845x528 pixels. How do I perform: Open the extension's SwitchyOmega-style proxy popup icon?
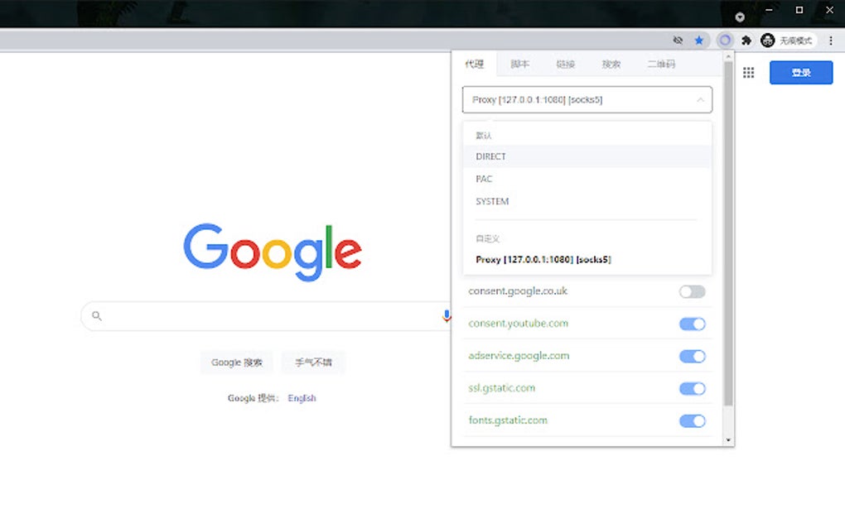pos(725,40)
